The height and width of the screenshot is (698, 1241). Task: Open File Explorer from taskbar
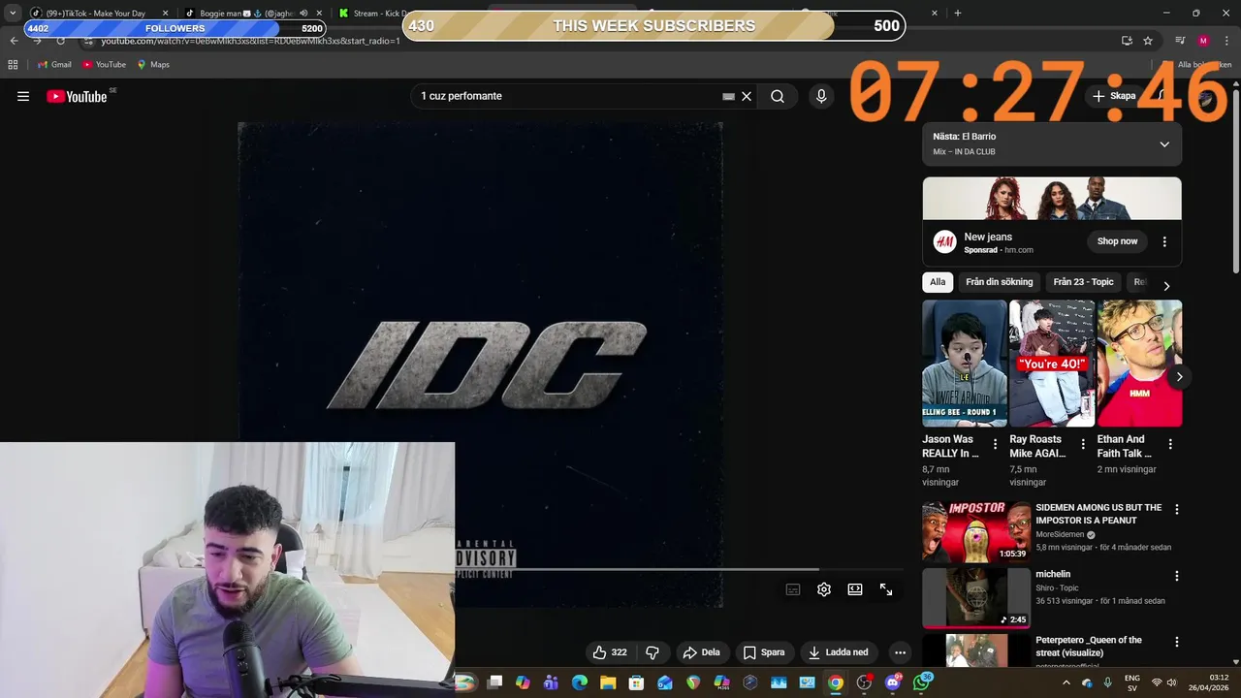click(x=608, y=682)
